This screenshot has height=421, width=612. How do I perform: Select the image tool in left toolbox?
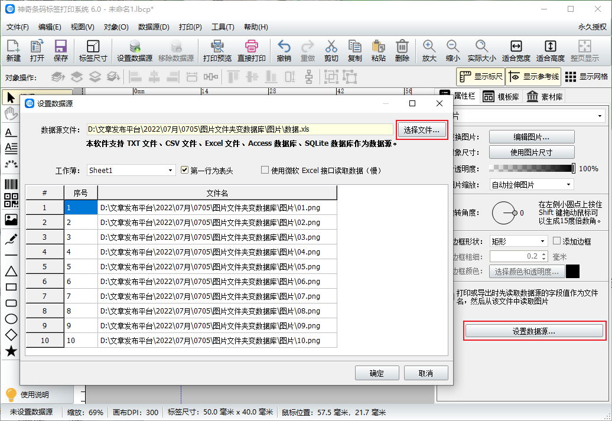point(11,220)
